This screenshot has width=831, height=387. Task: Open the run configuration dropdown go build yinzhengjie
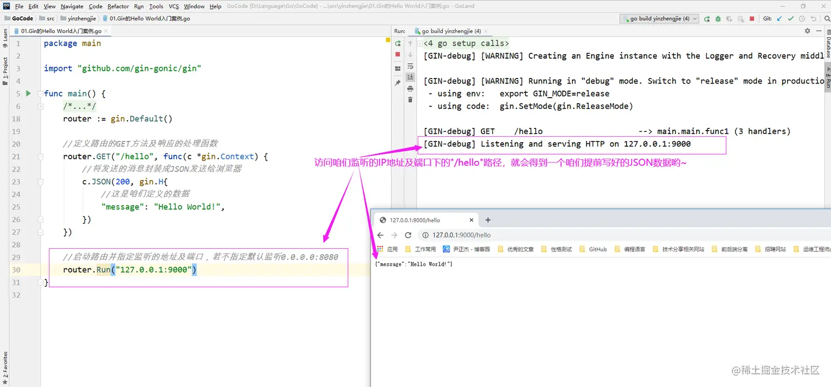pos(659,19)
